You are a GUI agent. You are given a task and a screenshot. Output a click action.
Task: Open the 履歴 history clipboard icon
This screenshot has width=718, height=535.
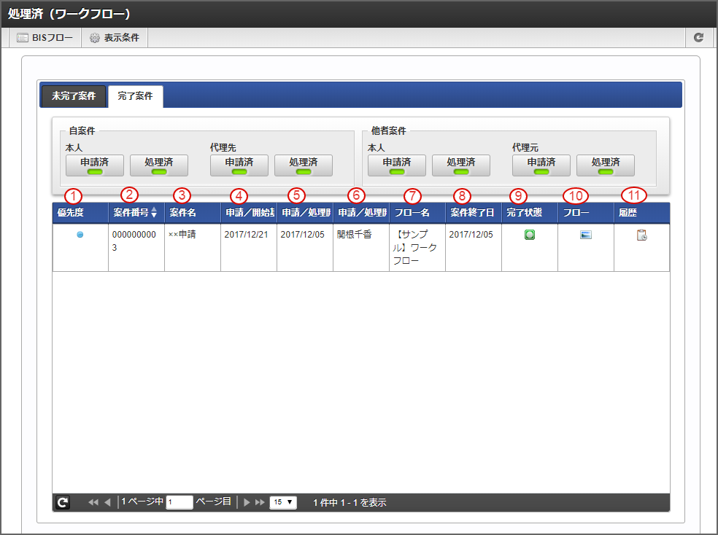641,235
